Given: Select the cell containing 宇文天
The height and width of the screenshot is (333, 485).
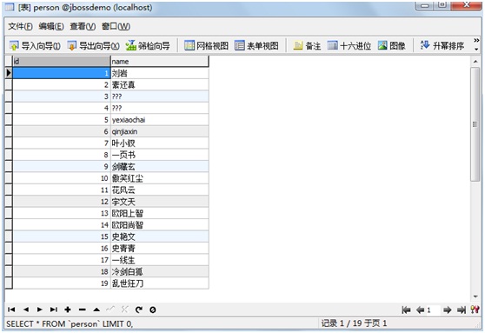Looking at the screenshot, I should point(160,202).
